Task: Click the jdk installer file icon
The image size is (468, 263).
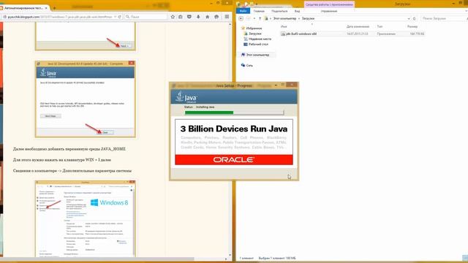Action: 283,34
